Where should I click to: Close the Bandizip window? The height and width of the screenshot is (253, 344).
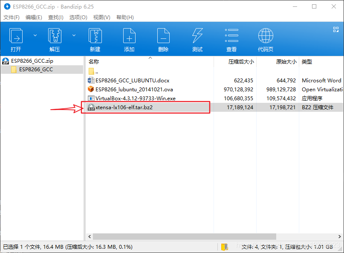334,6
